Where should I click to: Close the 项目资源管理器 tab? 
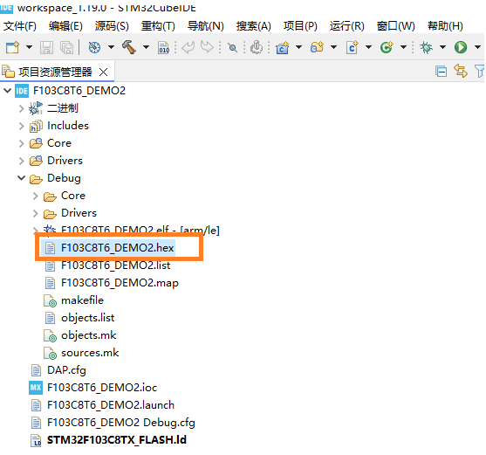104,72
